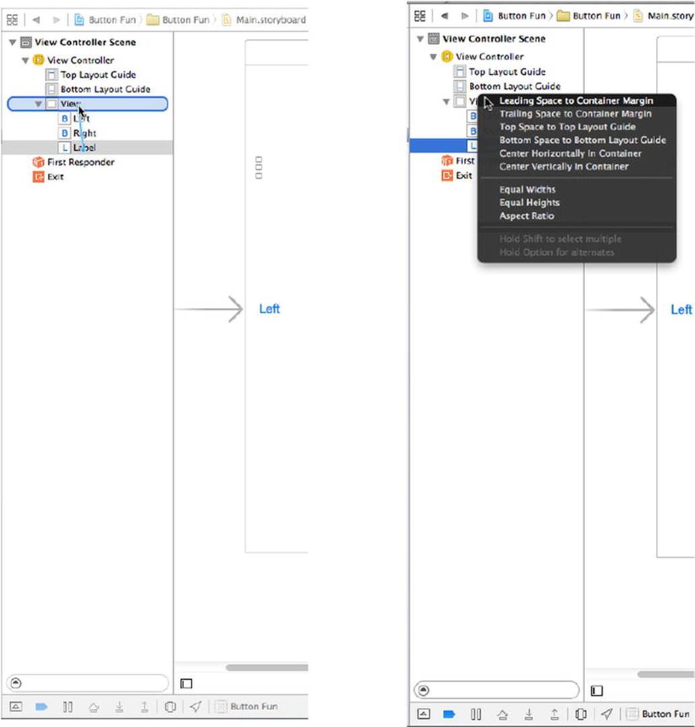The width and height of the screenshot is (695, 727).
Task: Click Main.story breadcrumb in right screenshot
Action: coord(663,15)
